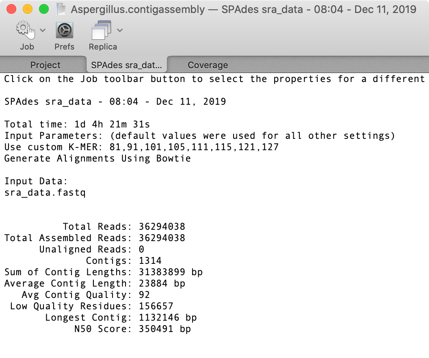Click the Prefs label text
This screenshot has width=429, height=358.
click(64, 47)
